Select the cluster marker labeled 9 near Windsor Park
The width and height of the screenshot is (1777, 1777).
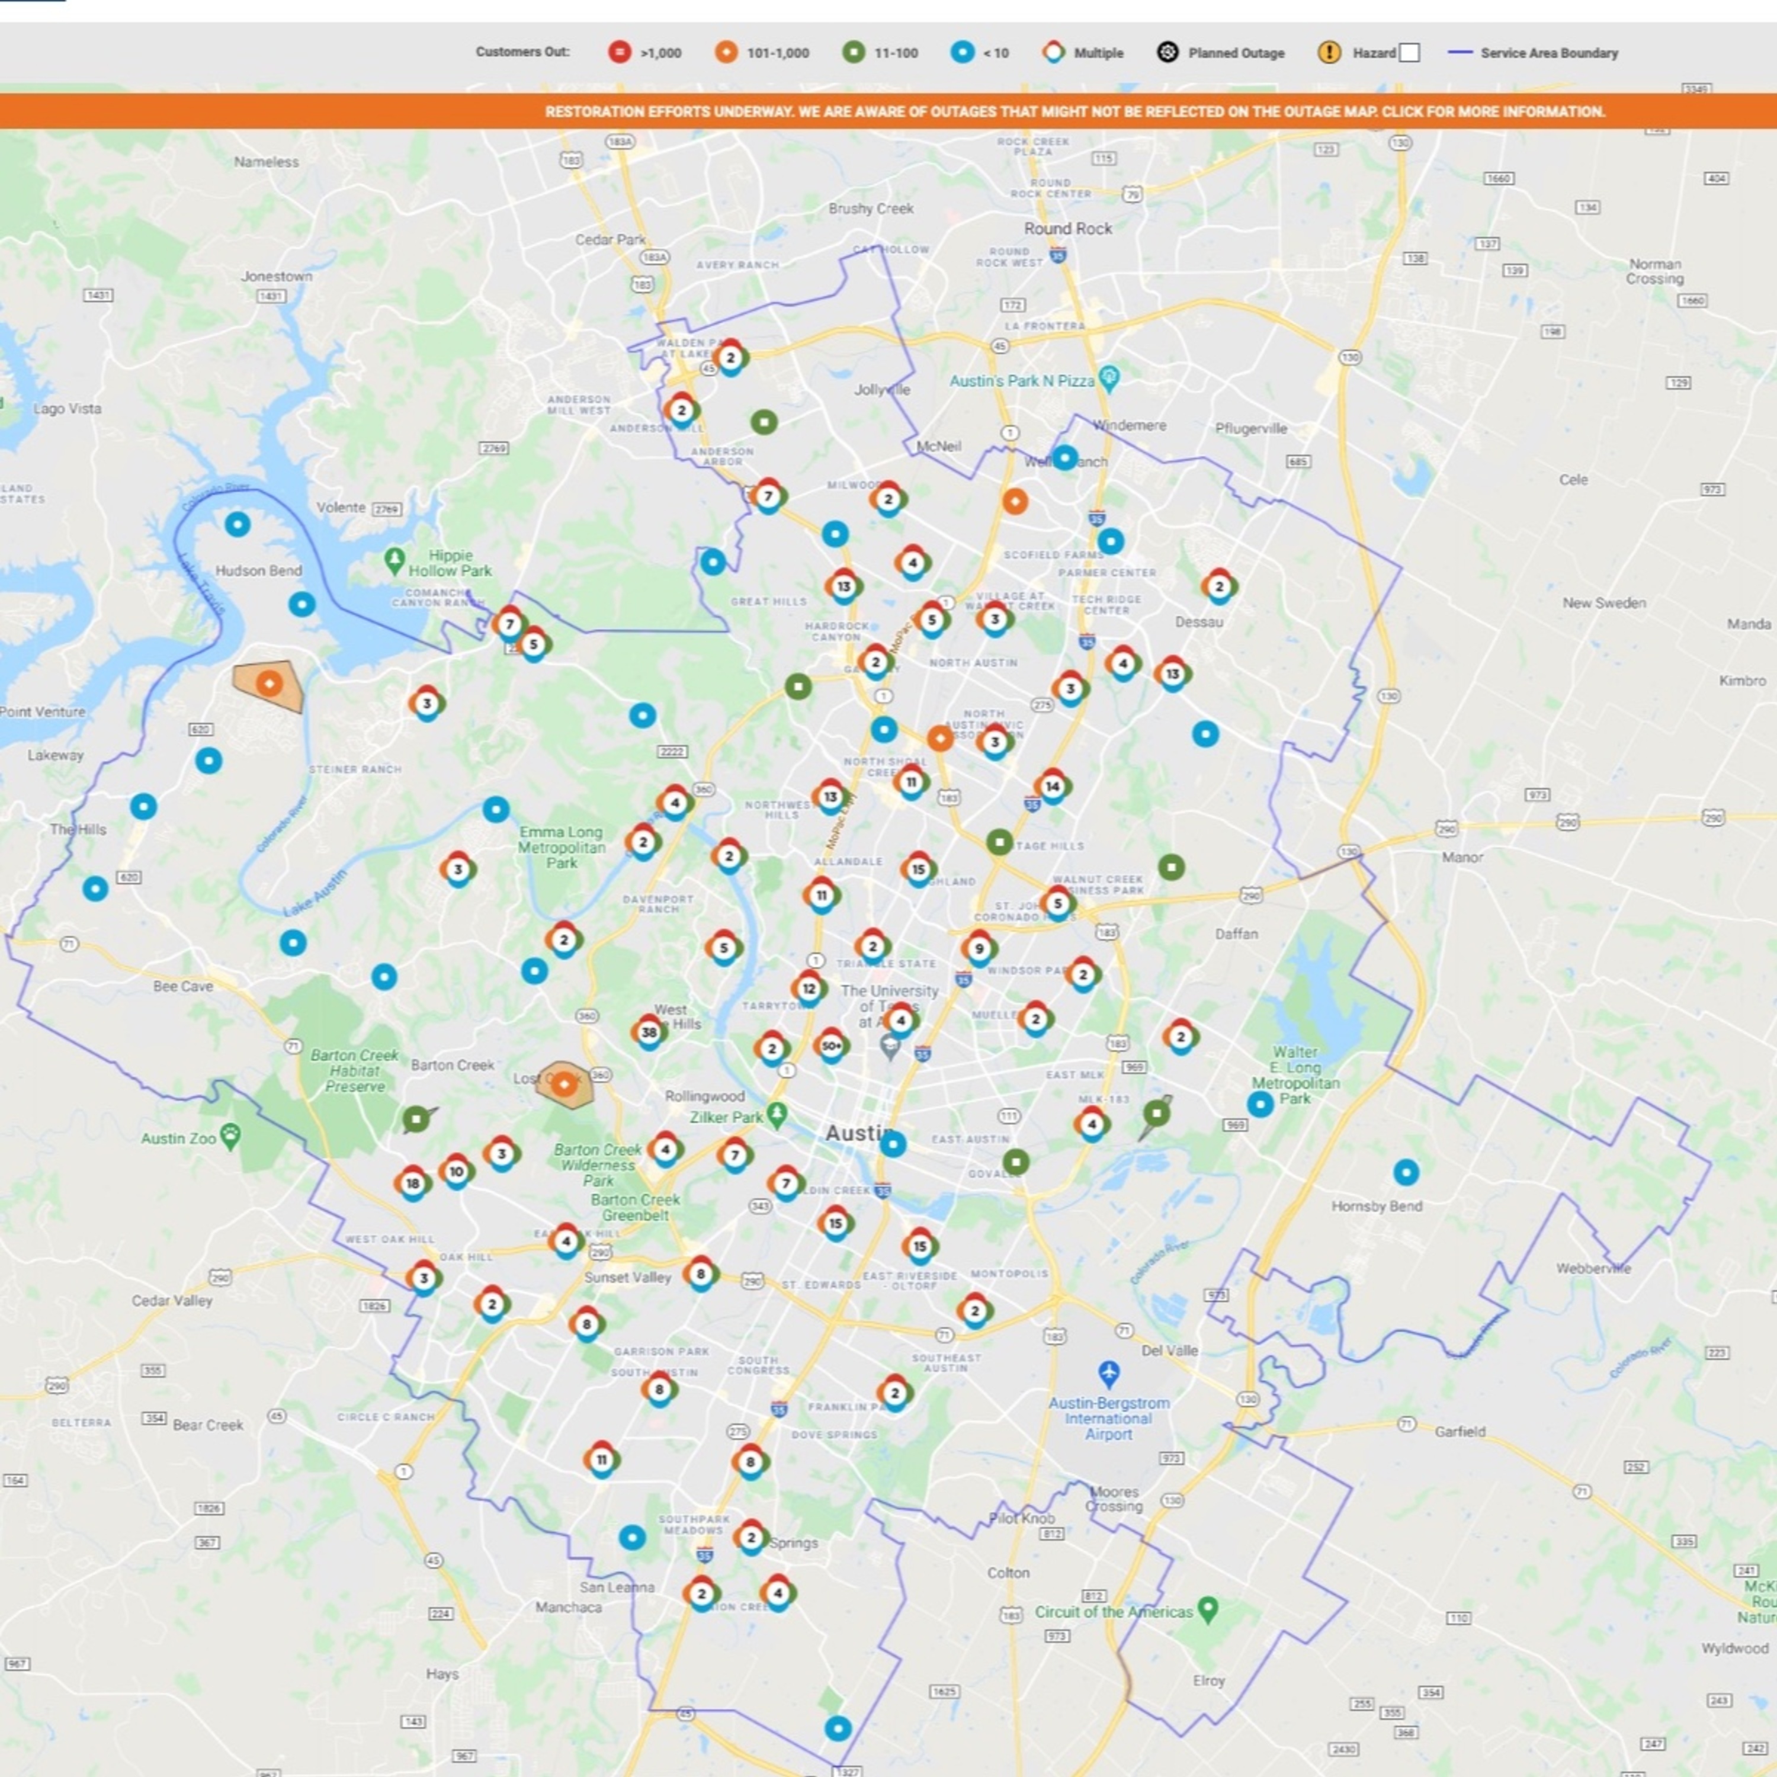(x=980, y=948)
